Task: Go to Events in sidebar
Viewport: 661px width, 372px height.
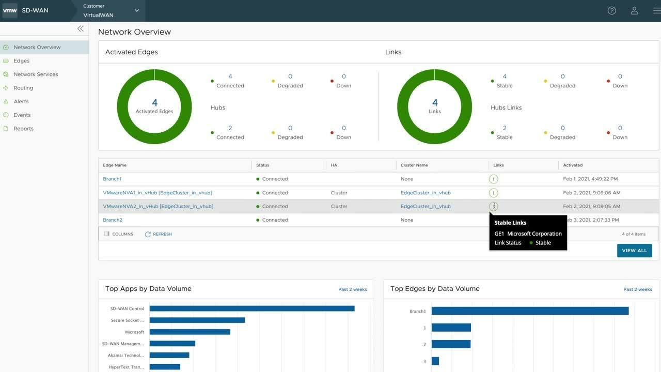Action: point(22,115)
